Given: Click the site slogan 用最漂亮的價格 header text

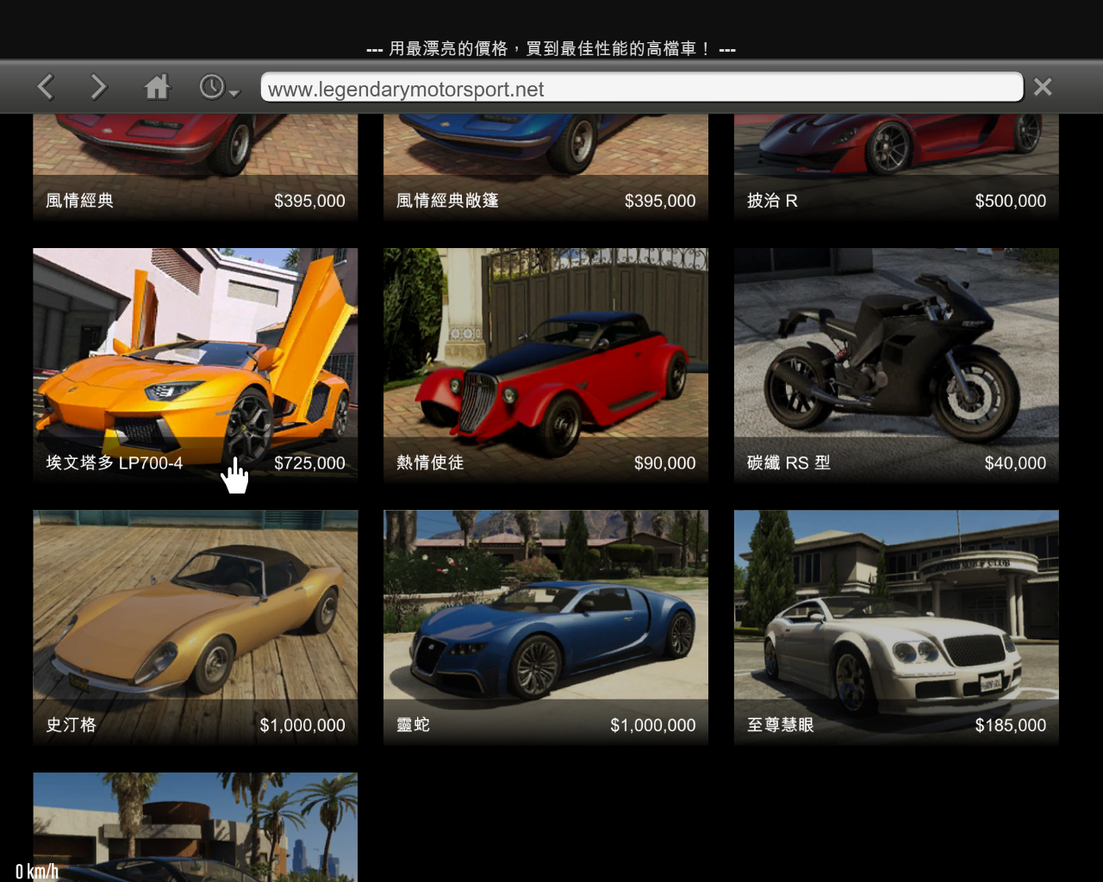Looking at the screenshot, I should [x=551, y=49].
